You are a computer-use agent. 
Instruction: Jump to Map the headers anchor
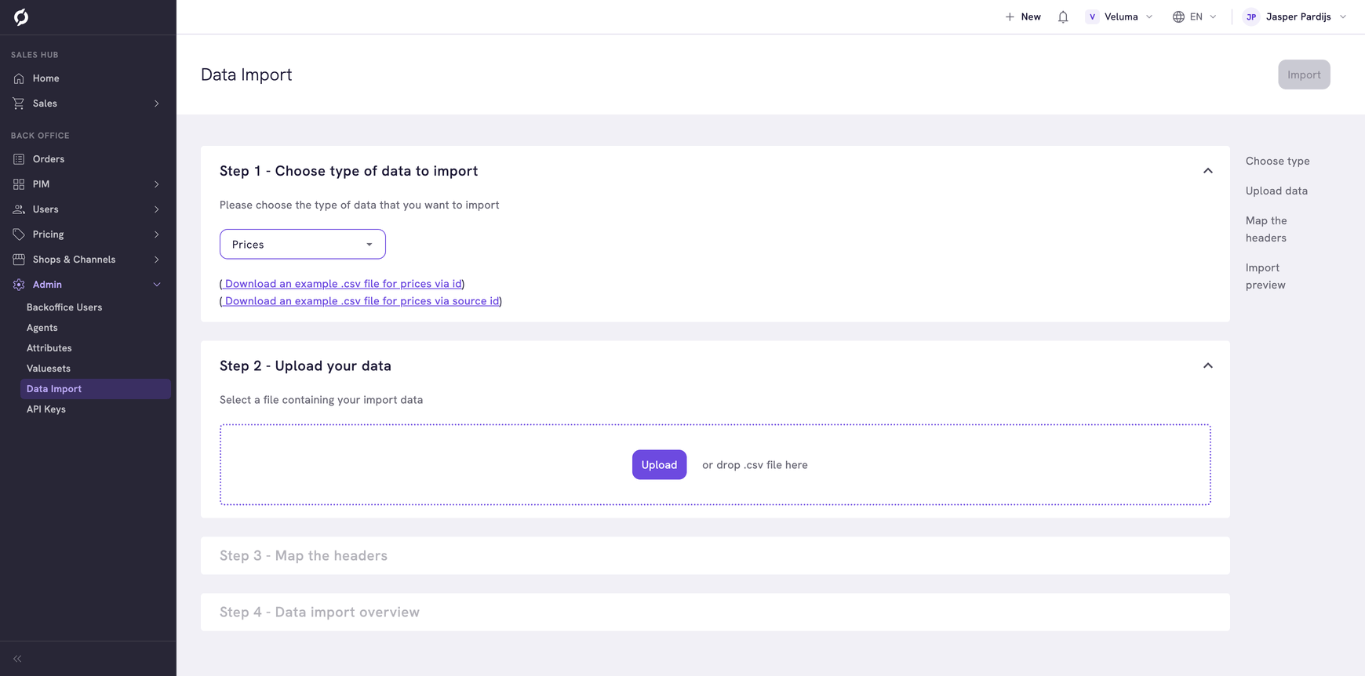pos(1266,229)
